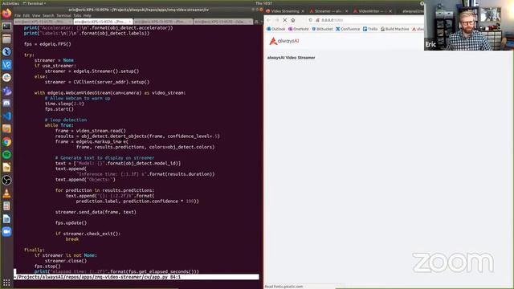Open Zoom from the dock
514x289 pixels.
tap(6, 232)
